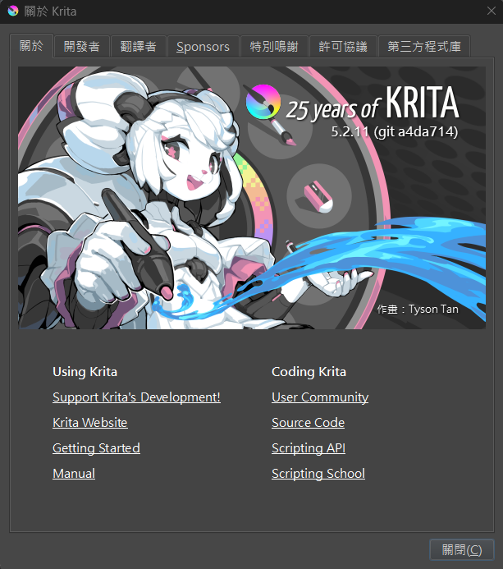The width and height of the screenshot is (503, 569).
Task: Open the 翻譯者 tab
Action: [x=138, y=47]
